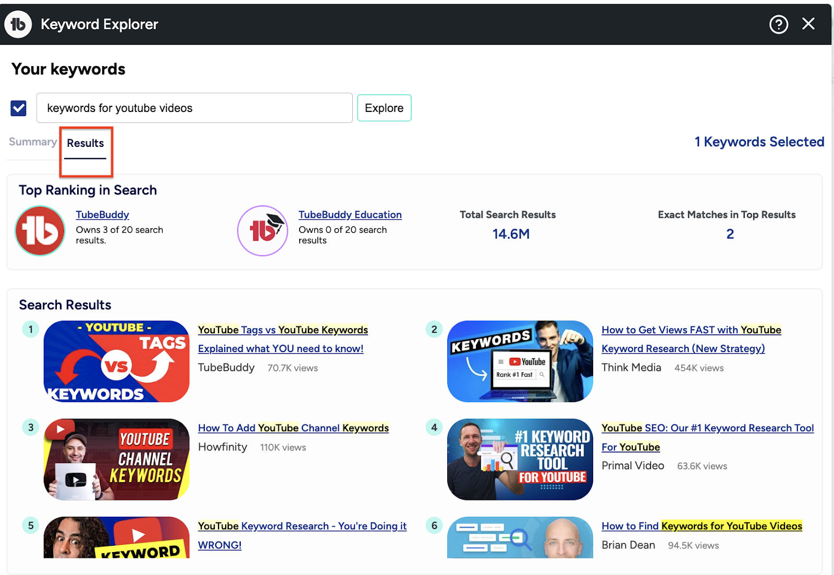Click the Think Media video thumbnail
834x575 pixels.
(520, 361)
